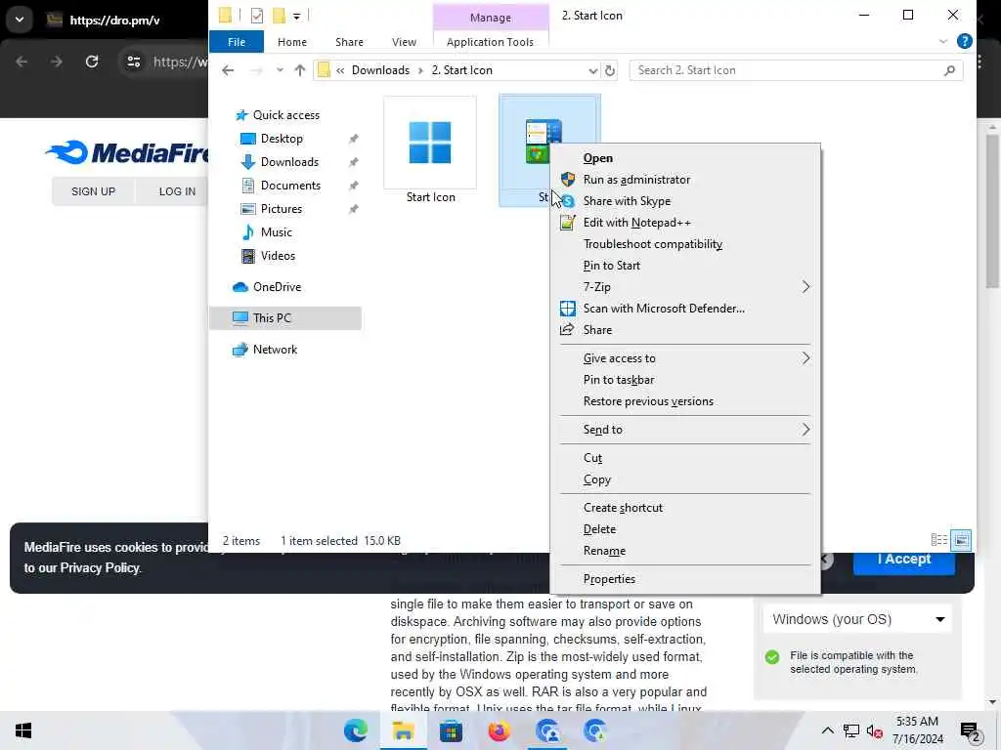
Task: Open the Start Icon image file
Action: click(430, 151)
